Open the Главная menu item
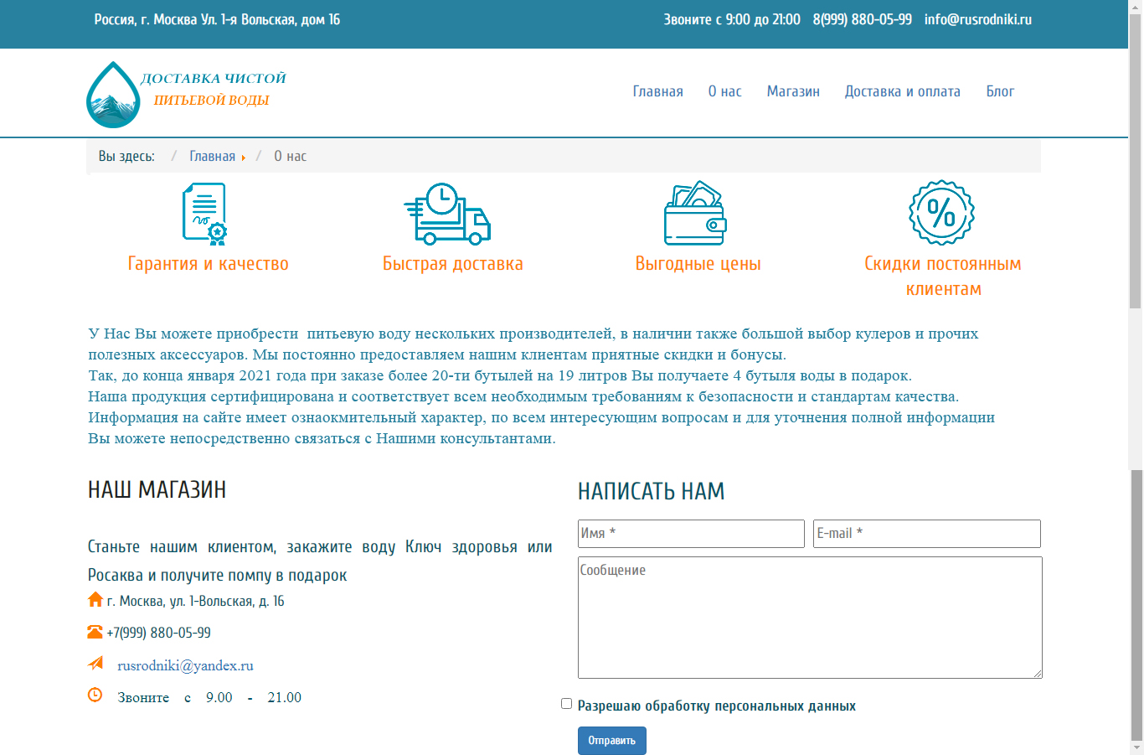 tap(657, 91)
